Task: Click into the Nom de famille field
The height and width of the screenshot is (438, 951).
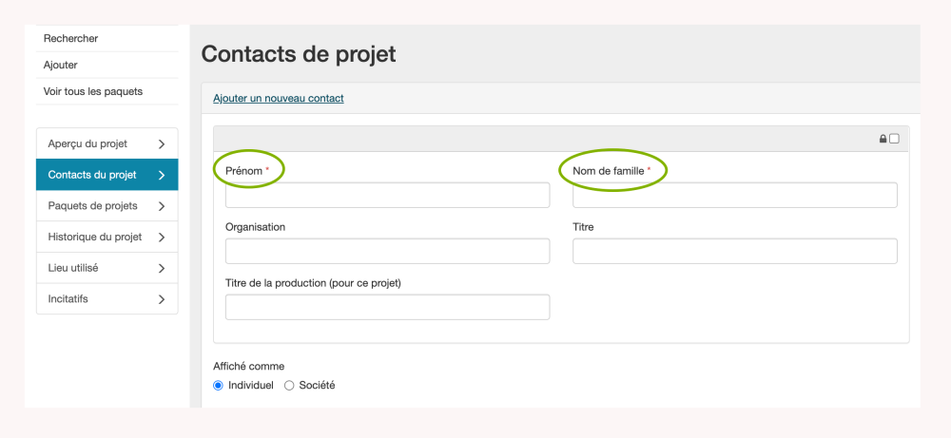Action: [x=734, y=196]
